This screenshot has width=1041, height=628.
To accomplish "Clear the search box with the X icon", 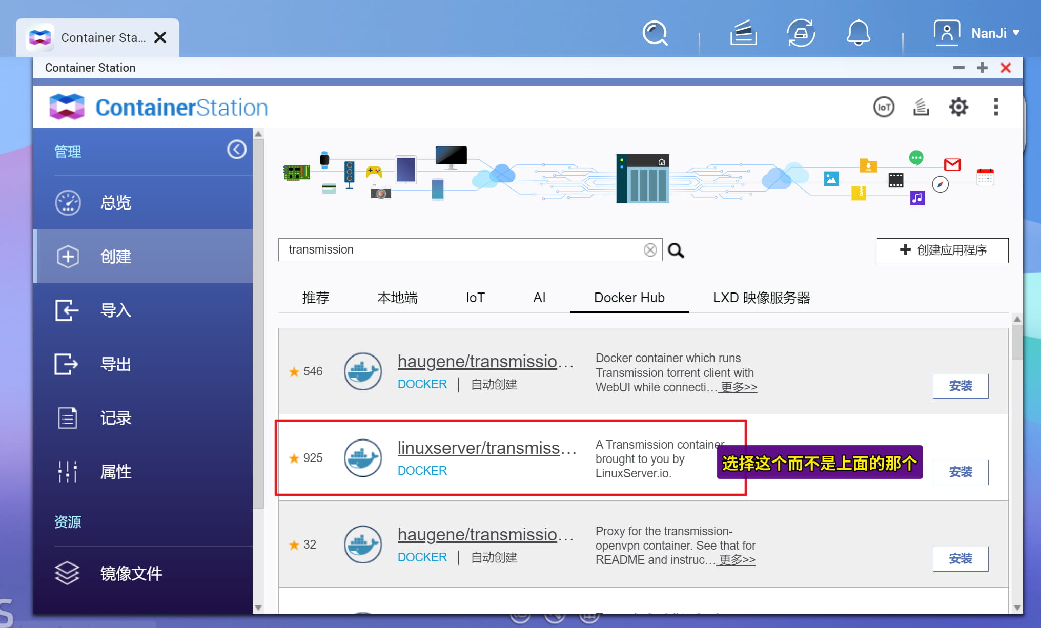I will (x=650, y=250).
